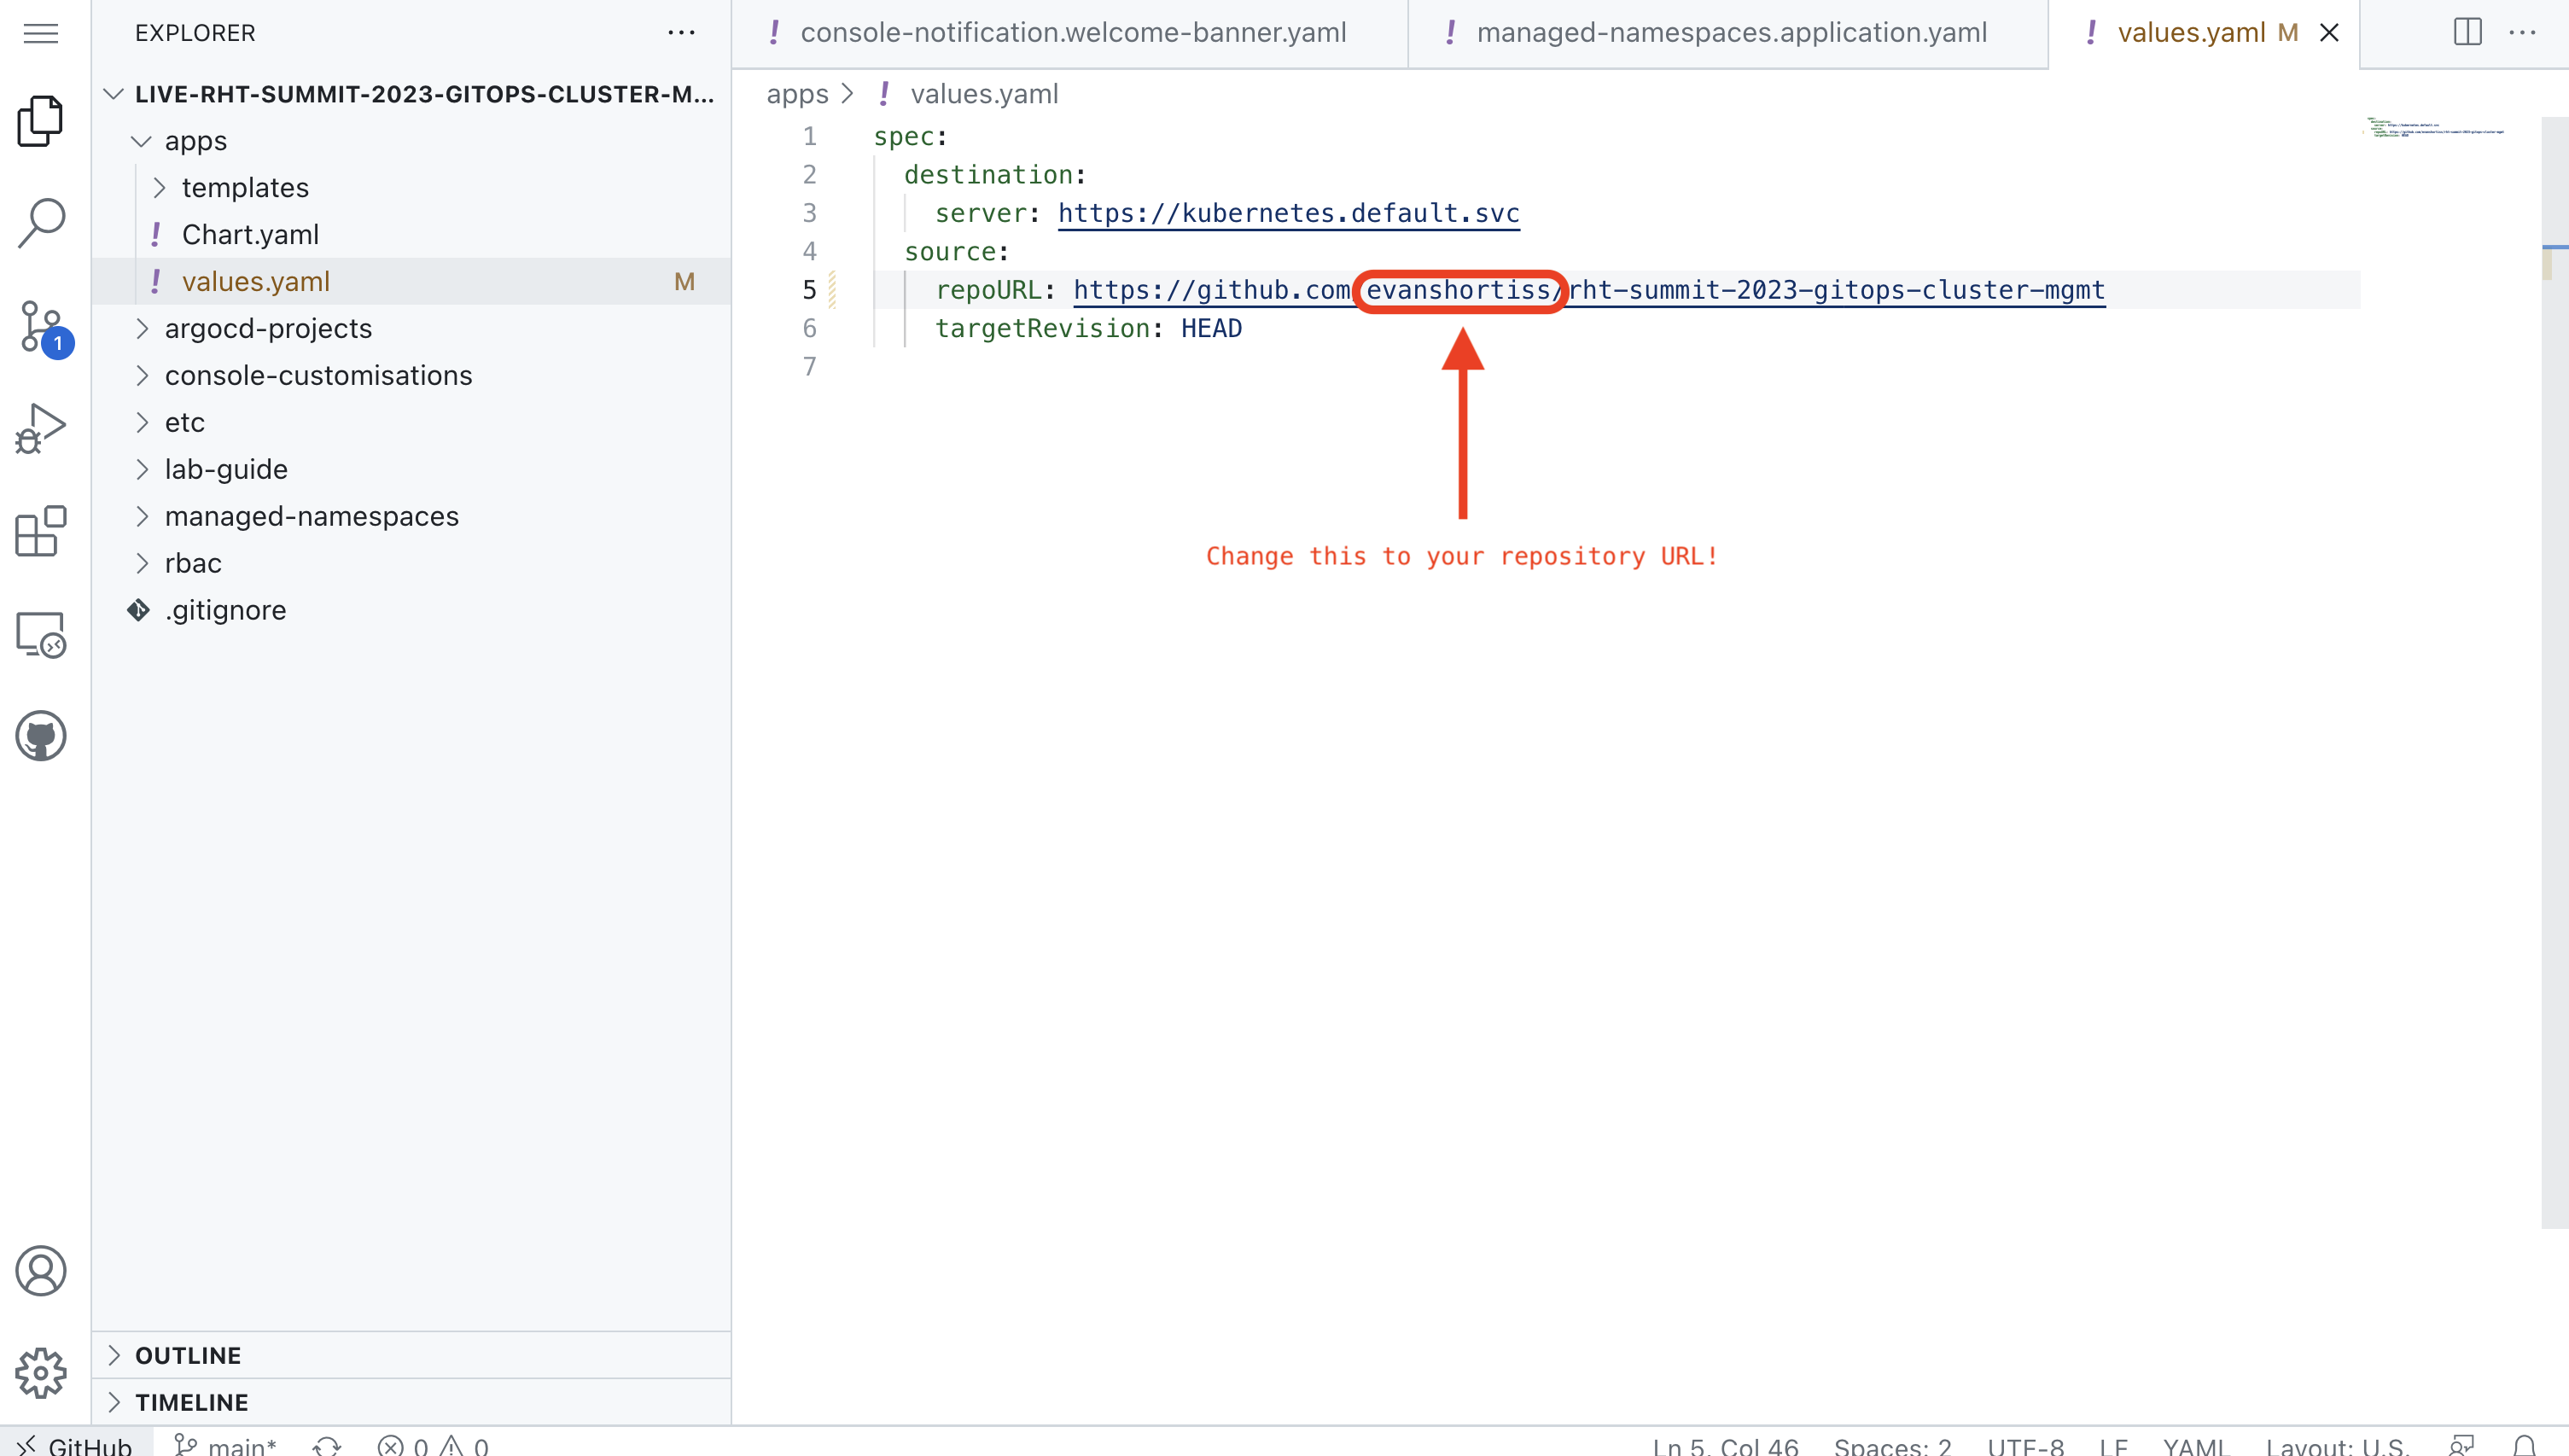
Task: Click line number 1 in the gutter
Action: click(809, 137)
